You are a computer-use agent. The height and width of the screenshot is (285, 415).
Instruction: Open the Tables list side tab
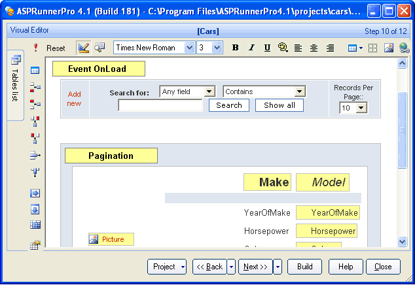pyautogui.click(x=15, y=85)
